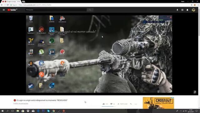Click the Crossout advertisement banner

tap(158, 103)
